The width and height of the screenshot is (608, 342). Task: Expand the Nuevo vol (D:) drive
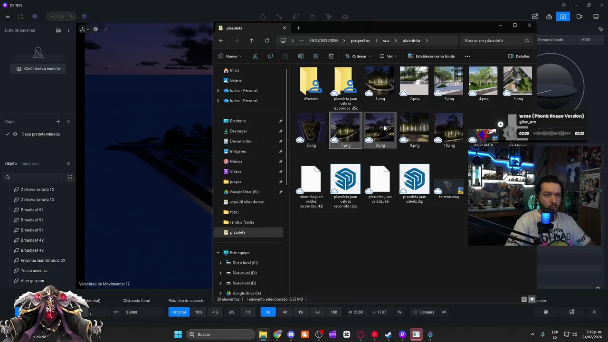(x=220, y=273)
